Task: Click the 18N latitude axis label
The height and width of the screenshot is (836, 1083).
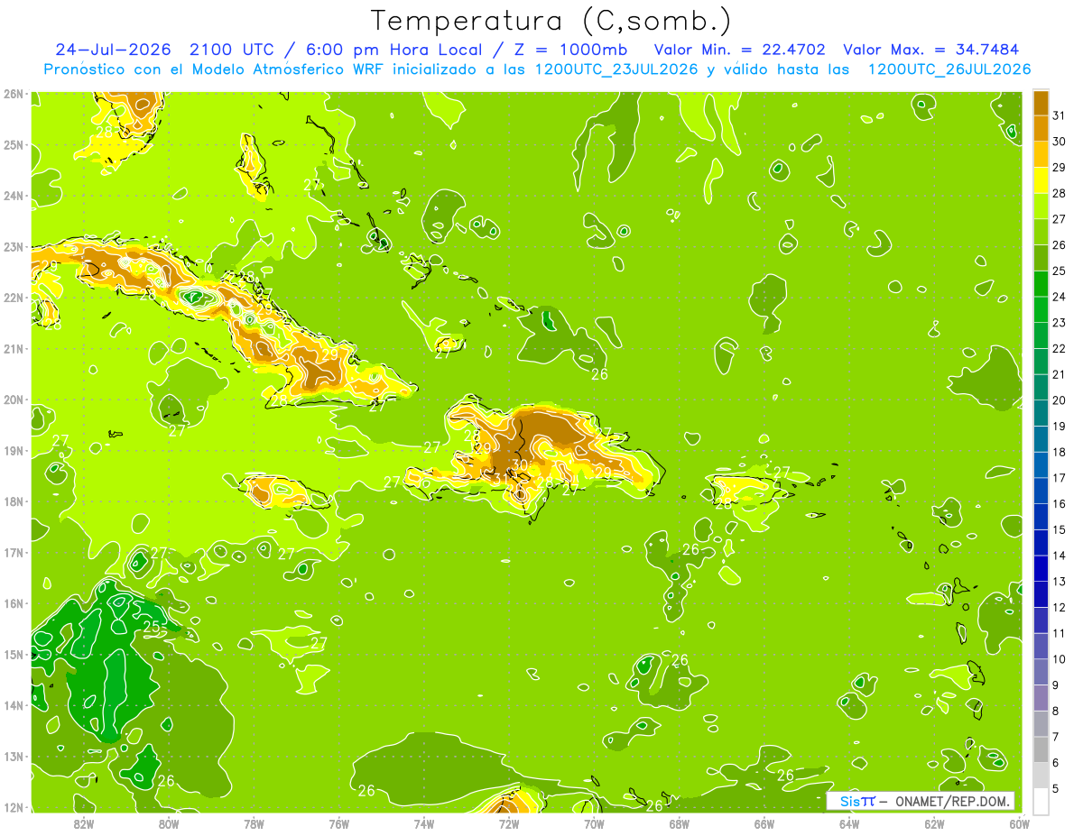Action: click(14, 501)
